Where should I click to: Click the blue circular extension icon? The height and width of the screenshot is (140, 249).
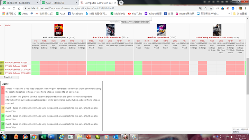233,8
